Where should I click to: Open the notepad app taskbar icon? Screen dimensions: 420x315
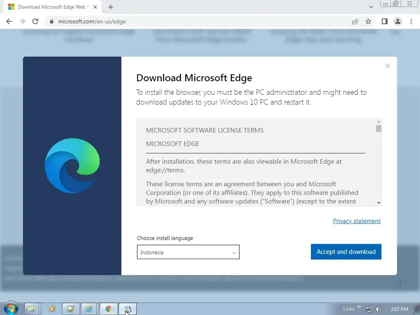71,309
